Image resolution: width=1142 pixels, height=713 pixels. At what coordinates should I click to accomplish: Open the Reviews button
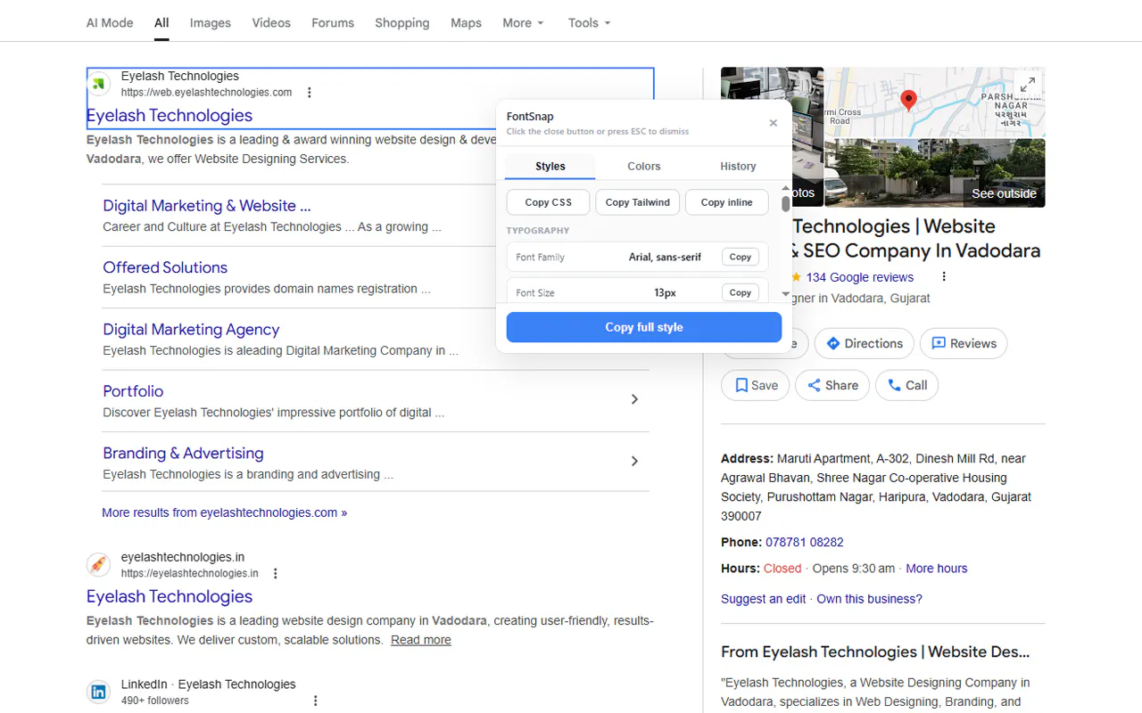[964, 343]
